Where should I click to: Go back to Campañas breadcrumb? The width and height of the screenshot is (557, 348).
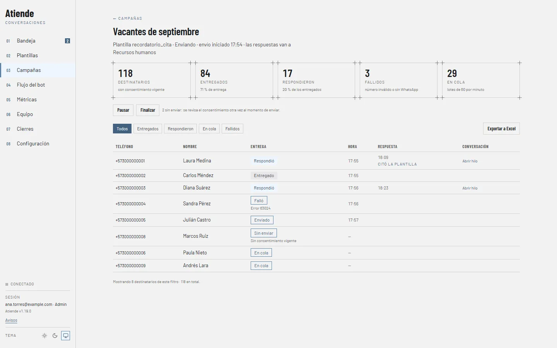128,19
